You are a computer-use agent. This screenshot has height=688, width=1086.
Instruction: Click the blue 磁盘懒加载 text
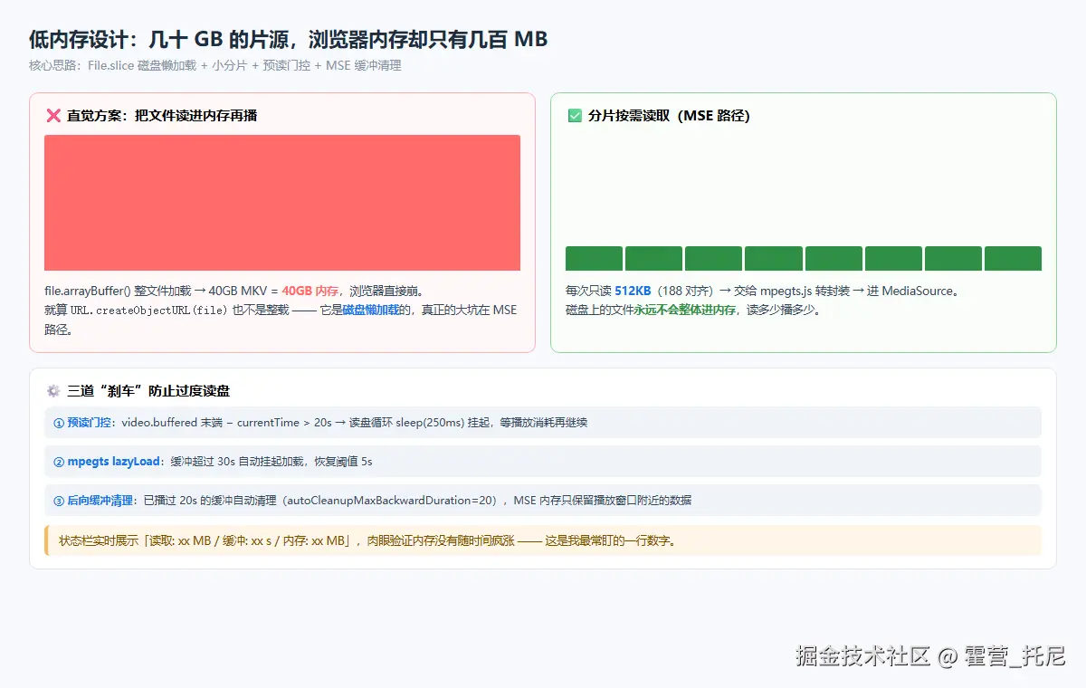coord(370,310)
